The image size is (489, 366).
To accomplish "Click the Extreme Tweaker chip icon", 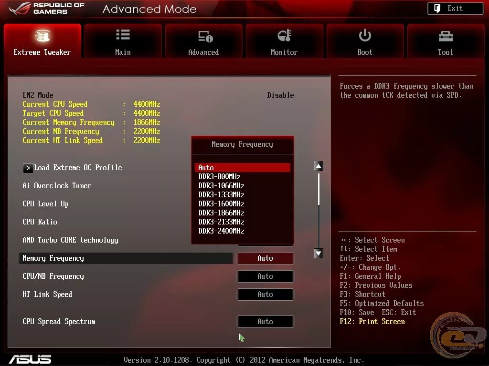I will (43, 35).
